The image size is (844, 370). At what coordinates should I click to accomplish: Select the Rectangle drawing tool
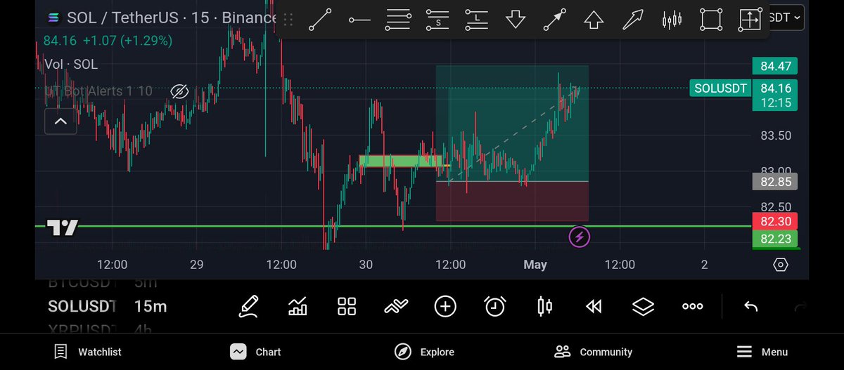711,20
